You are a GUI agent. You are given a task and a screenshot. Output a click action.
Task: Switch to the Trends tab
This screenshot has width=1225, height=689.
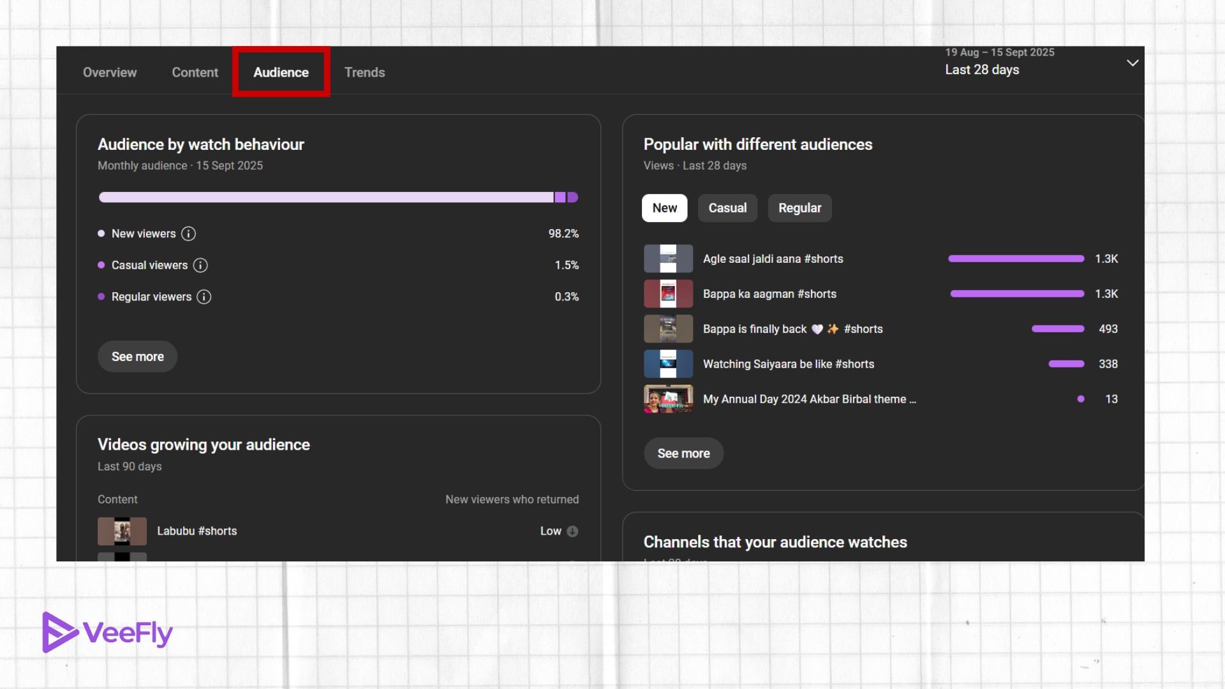pyautogui.click(x=364, y=72)
